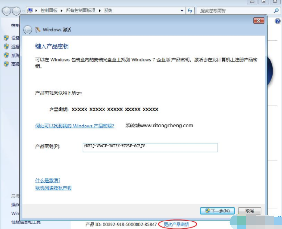Image resolution: width=282 pixels, height=229 pixels.
Task: Click the search magnifier icon
Action: tap(276, 11)
